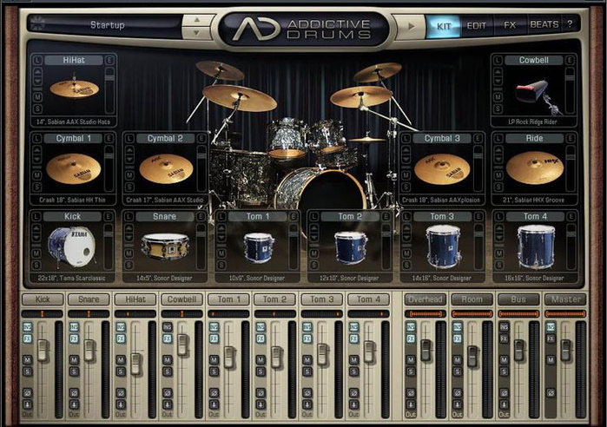
Task: Click the E edit button on Cowbell slot
Action: click(x=570, y=61)
